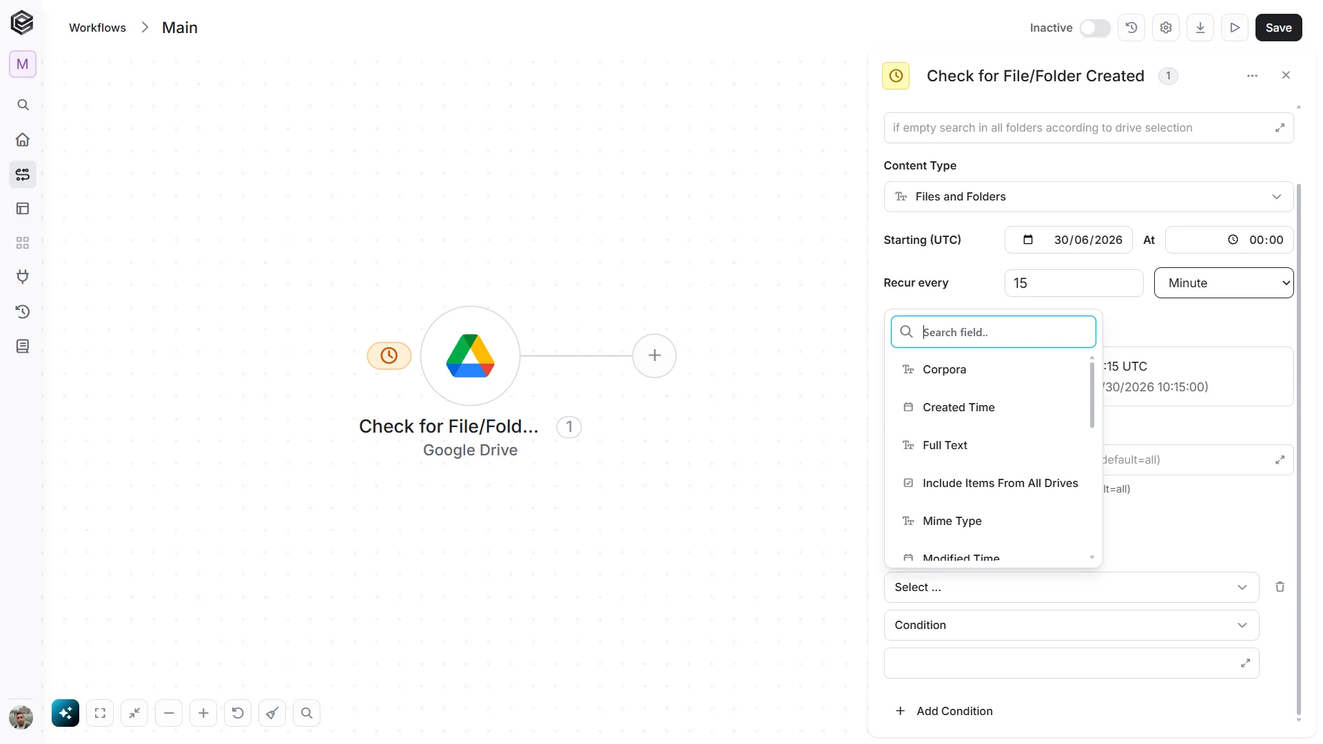Open the logs document icon in sidebar
Image resolution: width=1323 pixels, height=744 pixels.
point(23,346)
